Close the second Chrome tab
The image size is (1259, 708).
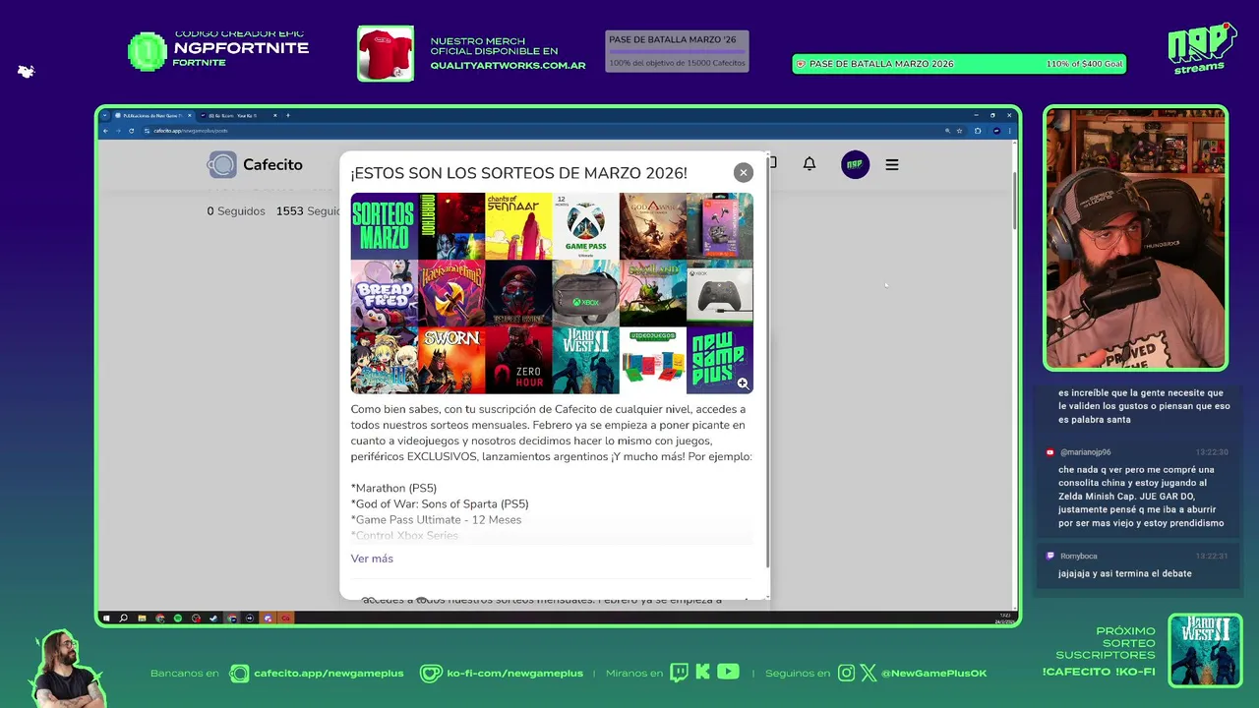275,115
